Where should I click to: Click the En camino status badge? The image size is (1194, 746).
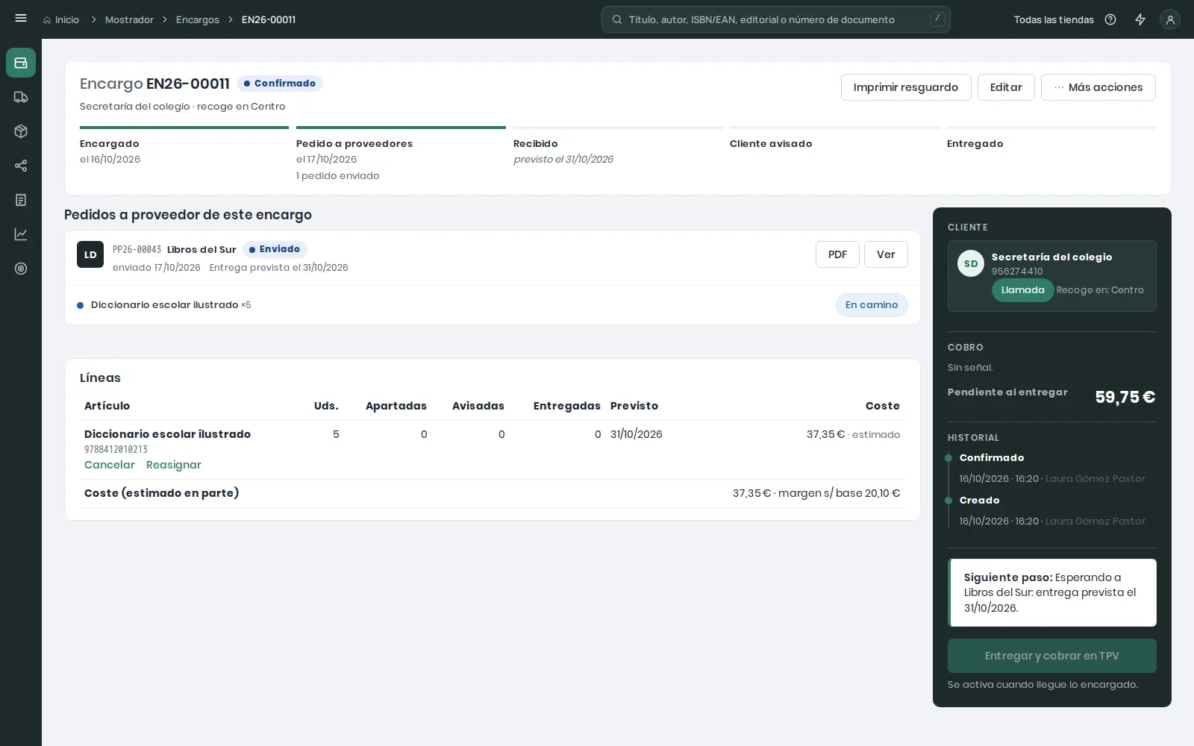872,305
